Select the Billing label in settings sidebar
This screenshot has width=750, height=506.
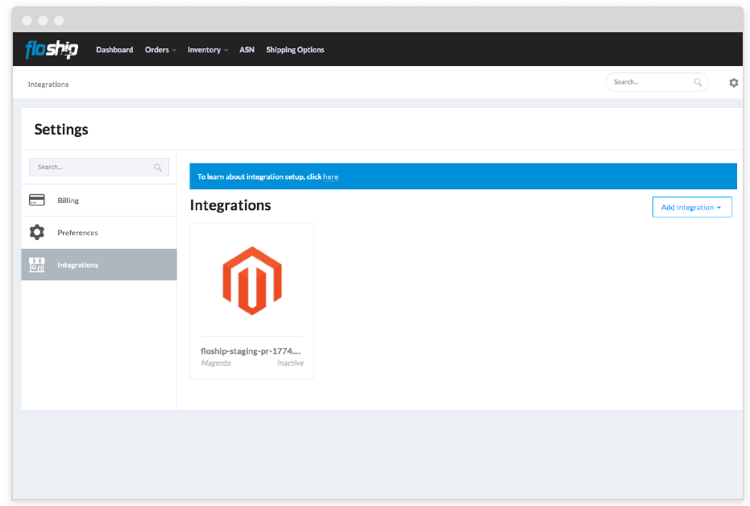pos(68,201)
